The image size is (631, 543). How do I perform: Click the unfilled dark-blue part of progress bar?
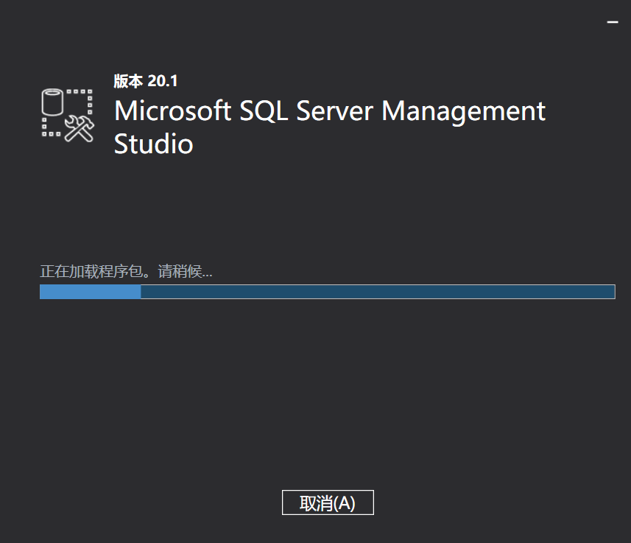pyautogui.click(x=377, y=292)
